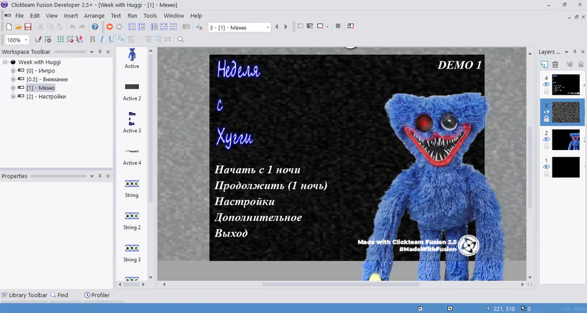The image size is (587, 313).
Task: Click the Stop button in toolbar
Action: point(338,26)
